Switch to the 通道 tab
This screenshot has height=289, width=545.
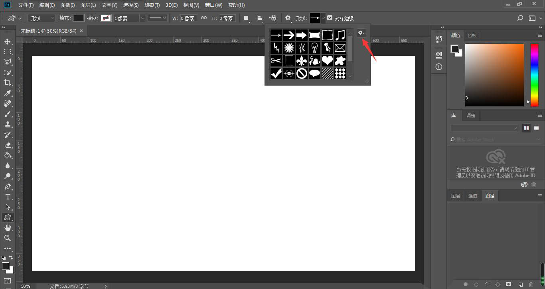(473, 196)
